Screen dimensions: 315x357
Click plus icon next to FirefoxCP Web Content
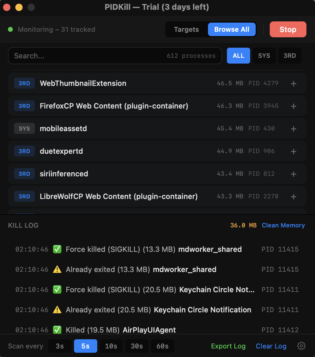293,106
